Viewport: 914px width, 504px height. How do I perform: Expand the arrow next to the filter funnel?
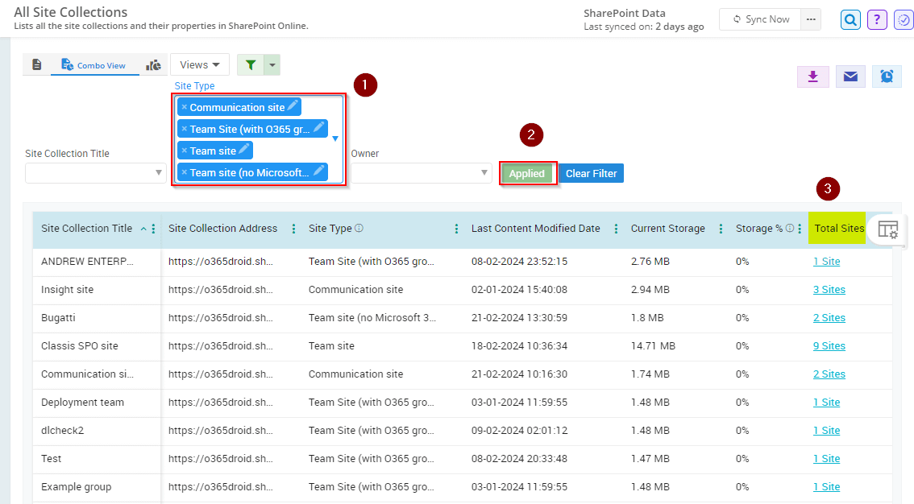point(271,64)
